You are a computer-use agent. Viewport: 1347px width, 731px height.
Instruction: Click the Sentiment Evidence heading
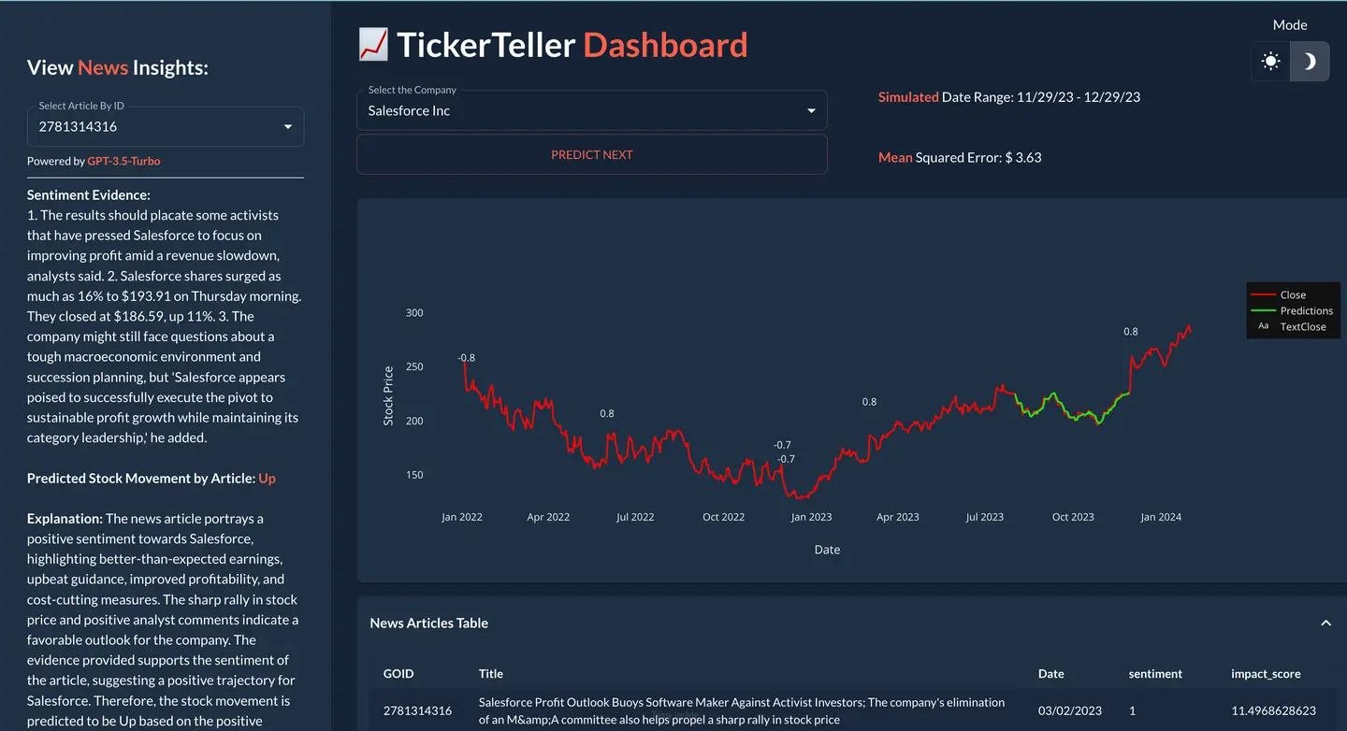point(89,194)
